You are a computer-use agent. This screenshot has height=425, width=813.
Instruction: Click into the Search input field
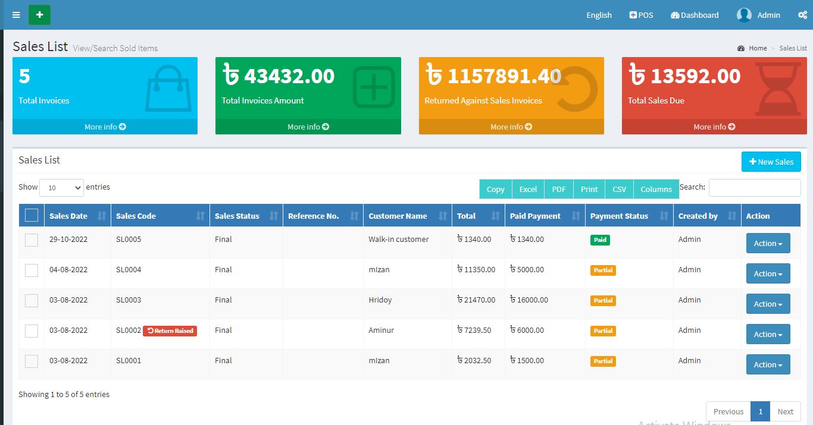[755, 187]
